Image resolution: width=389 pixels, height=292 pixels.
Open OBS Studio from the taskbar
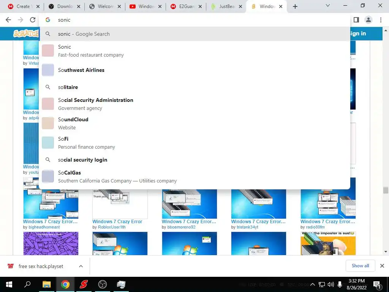(102, 284)
